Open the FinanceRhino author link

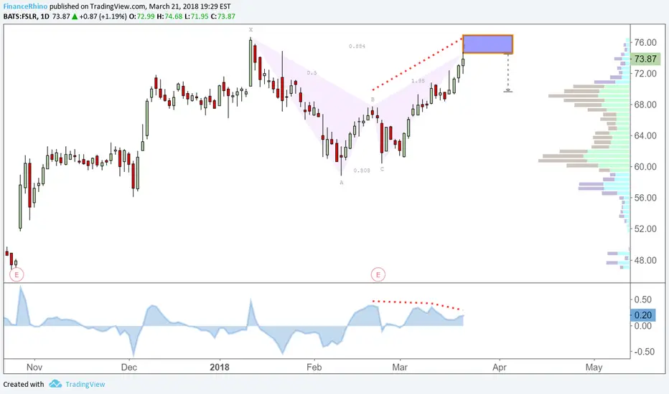coord(25,6)
